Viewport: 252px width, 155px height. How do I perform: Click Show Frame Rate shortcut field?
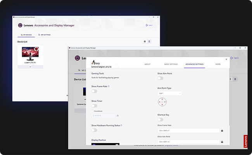point(188,131)
